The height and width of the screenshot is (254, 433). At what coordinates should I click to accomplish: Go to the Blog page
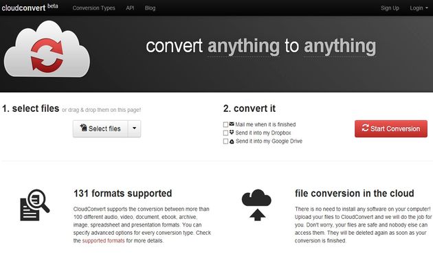[150, 8]
